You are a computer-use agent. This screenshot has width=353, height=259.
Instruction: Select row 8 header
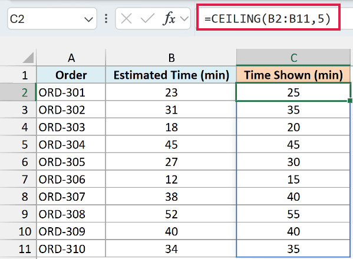18,197
